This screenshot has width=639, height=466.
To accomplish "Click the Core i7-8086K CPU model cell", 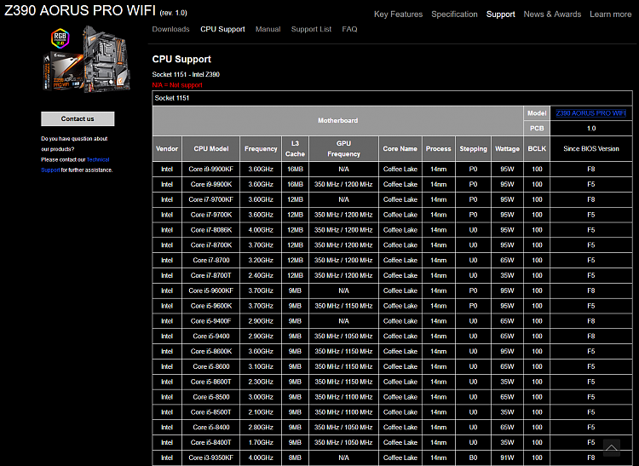I will pos(210,230).
